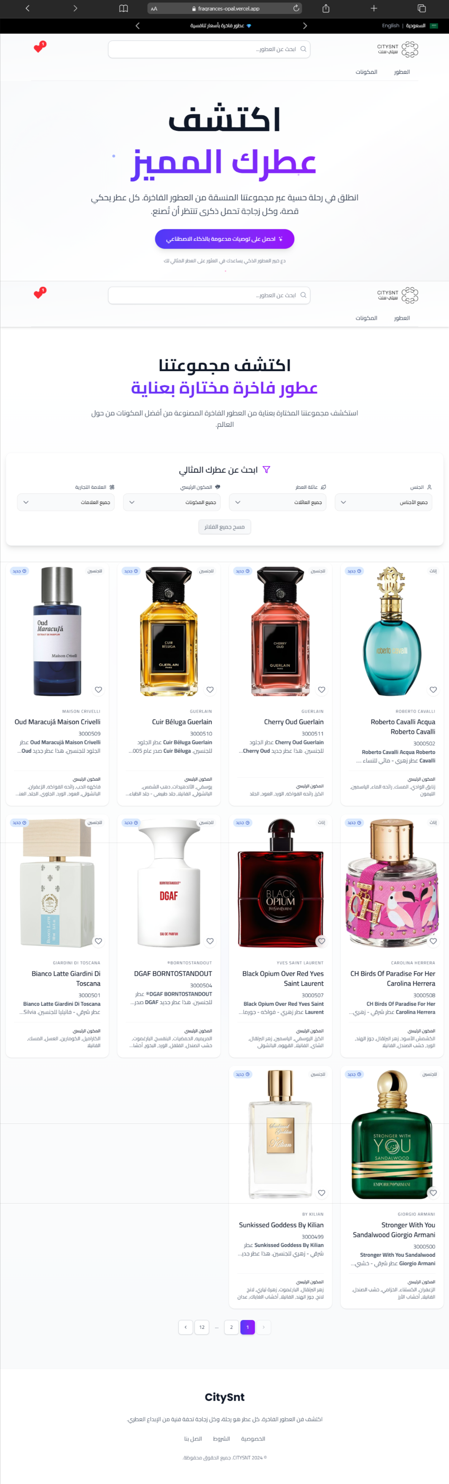Open the brand filter dropdown
449x1484 pixels.
click(66, 502)
